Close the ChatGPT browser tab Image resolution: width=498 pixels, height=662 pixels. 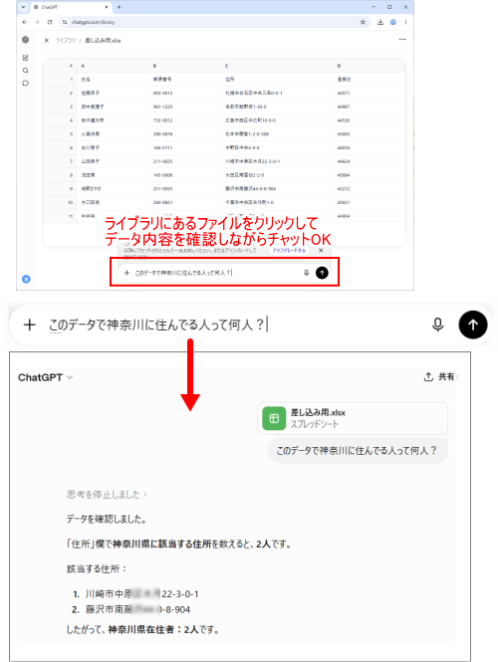[107, 7]
